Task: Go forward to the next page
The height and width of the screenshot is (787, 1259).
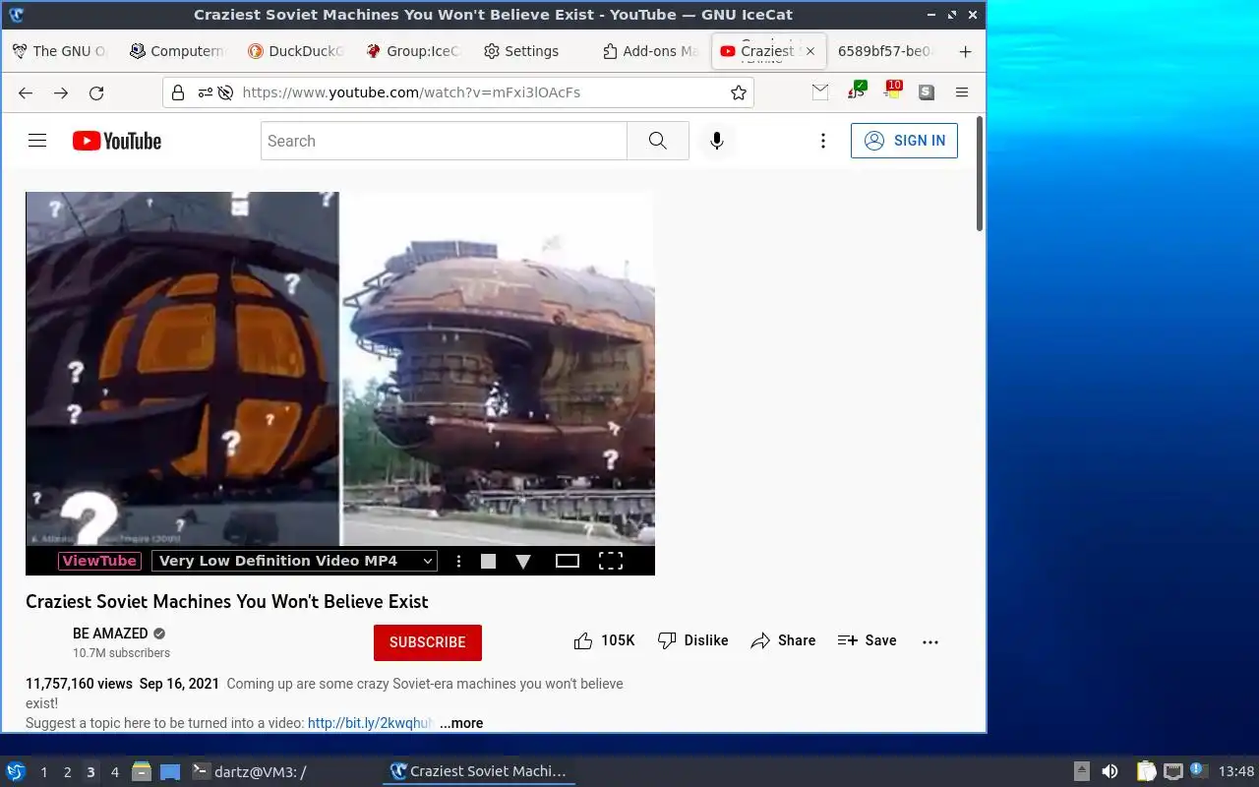Action: point(61,92)
